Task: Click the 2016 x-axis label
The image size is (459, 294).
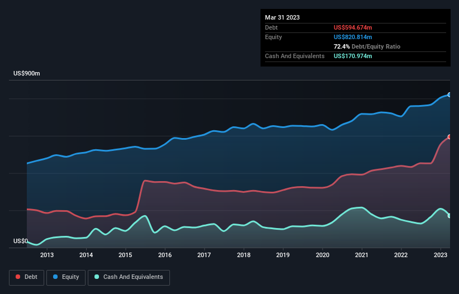Action: [165, 255]
